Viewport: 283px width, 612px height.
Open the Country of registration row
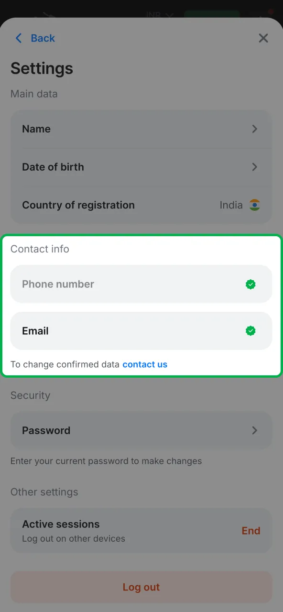point(141,205)
